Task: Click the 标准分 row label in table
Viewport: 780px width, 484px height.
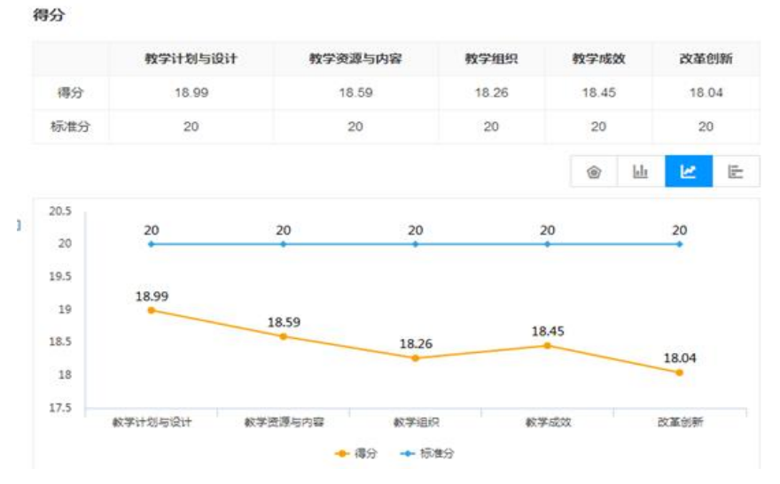Action: (70, 127)
